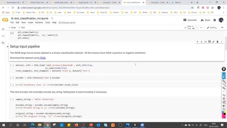
Task: Add a new Text cell
Action: click(x=22, y=28)
